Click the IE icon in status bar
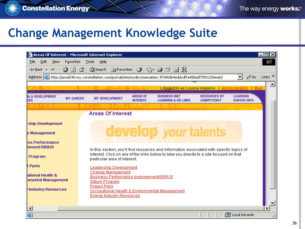The image size is (305, 229). 30,215
